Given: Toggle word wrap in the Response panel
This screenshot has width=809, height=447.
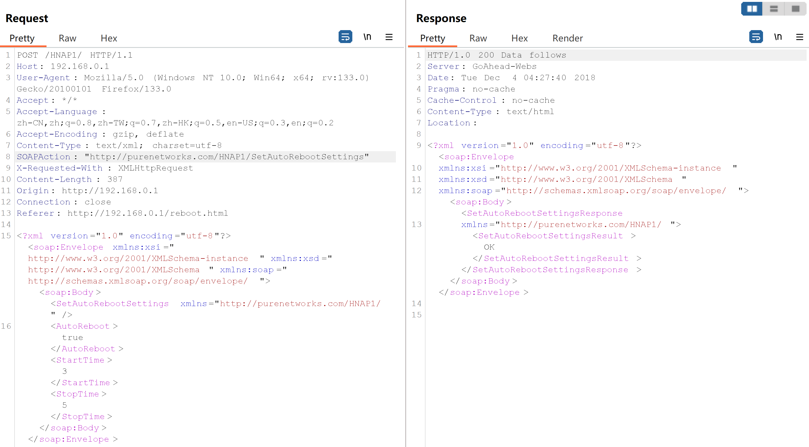Looking at the screenshot, I should (x=755, y=37).
